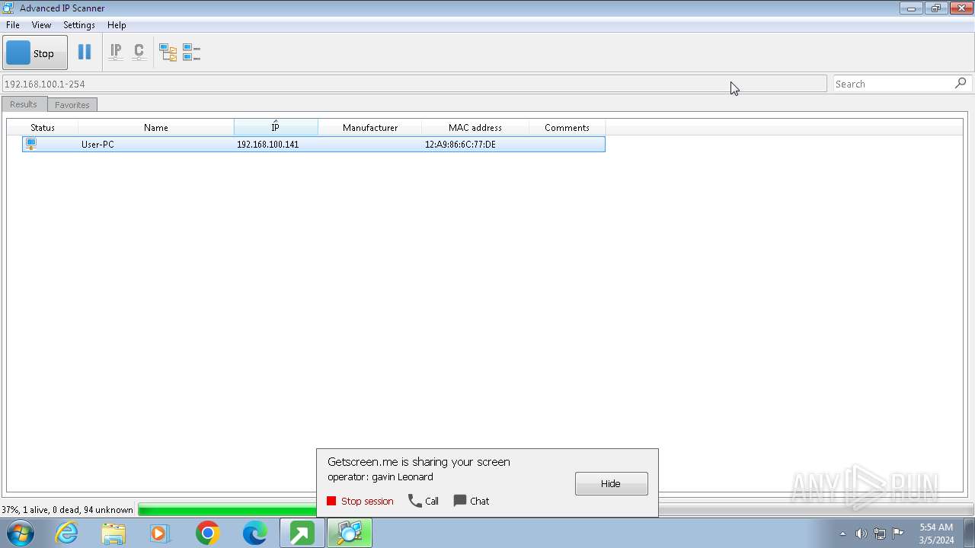The width and height of the screenshot is (975, 548).
Task: Click the scan status text 37%, 1 alive
Action: (x=67, y=509)
